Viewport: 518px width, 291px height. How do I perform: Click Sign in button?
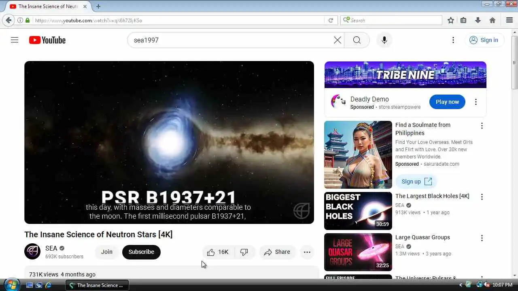tap(484, 40)
